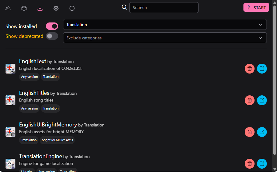
Task: Toggle the Show installed switch
Action: 52,26
